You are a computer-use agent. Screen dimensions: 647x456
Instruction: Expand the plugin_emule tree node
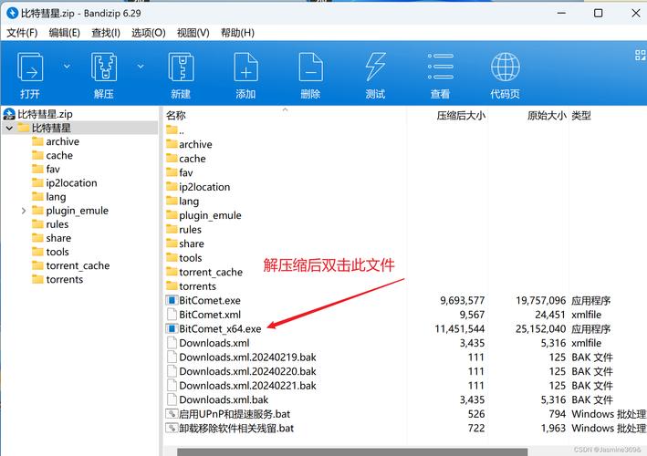coord(24,211)
